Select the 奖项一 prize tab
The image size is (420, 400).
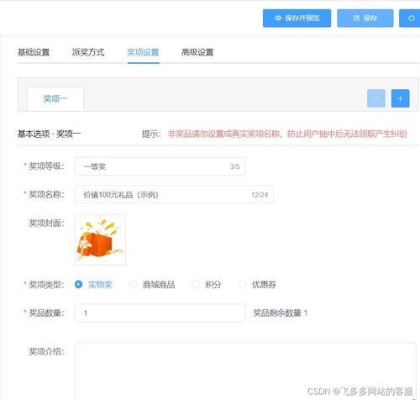pyautogui.click(x=55, y=98)
